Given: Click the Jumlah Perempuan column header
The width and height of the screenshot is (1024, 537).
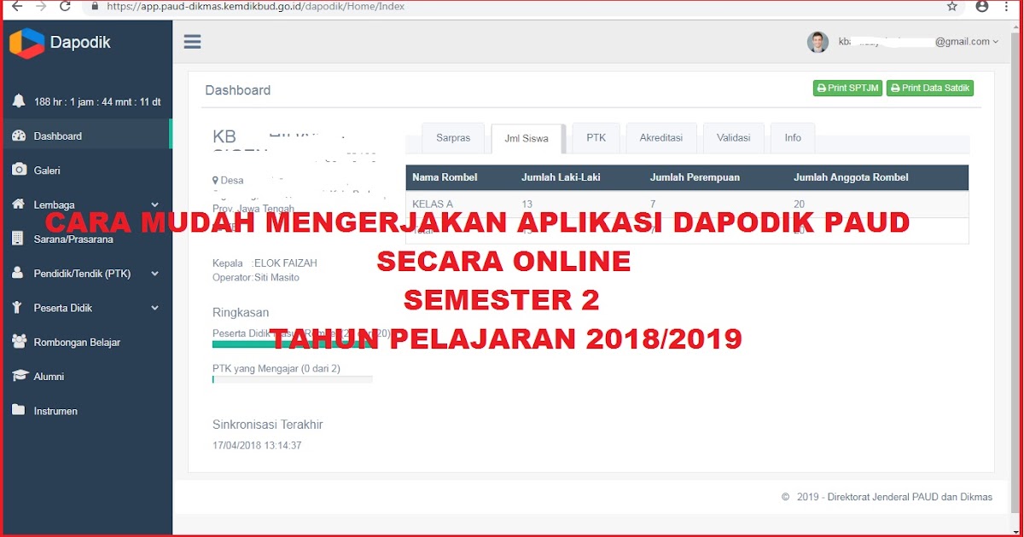Looking at the screenshot, I should point(695,177).
